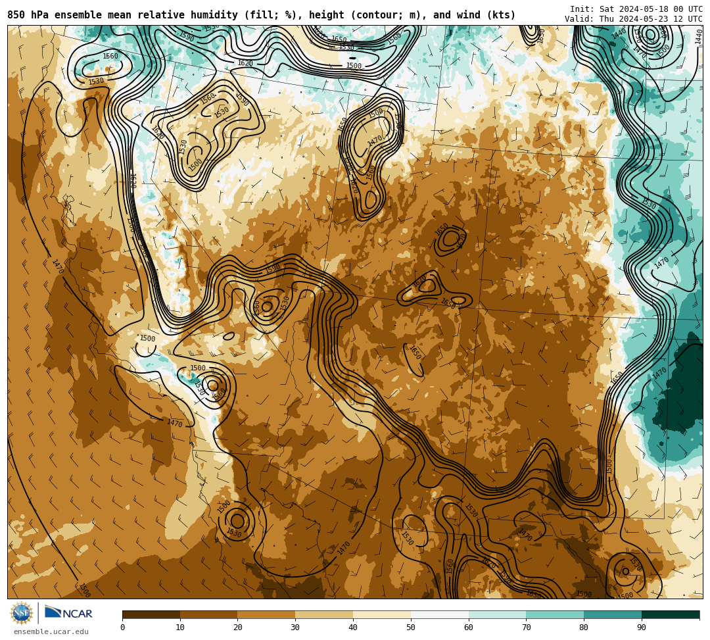Click the colorbar tick label 70
The image size is (710, 640).
pyautogui.click(x=526, y=628)
